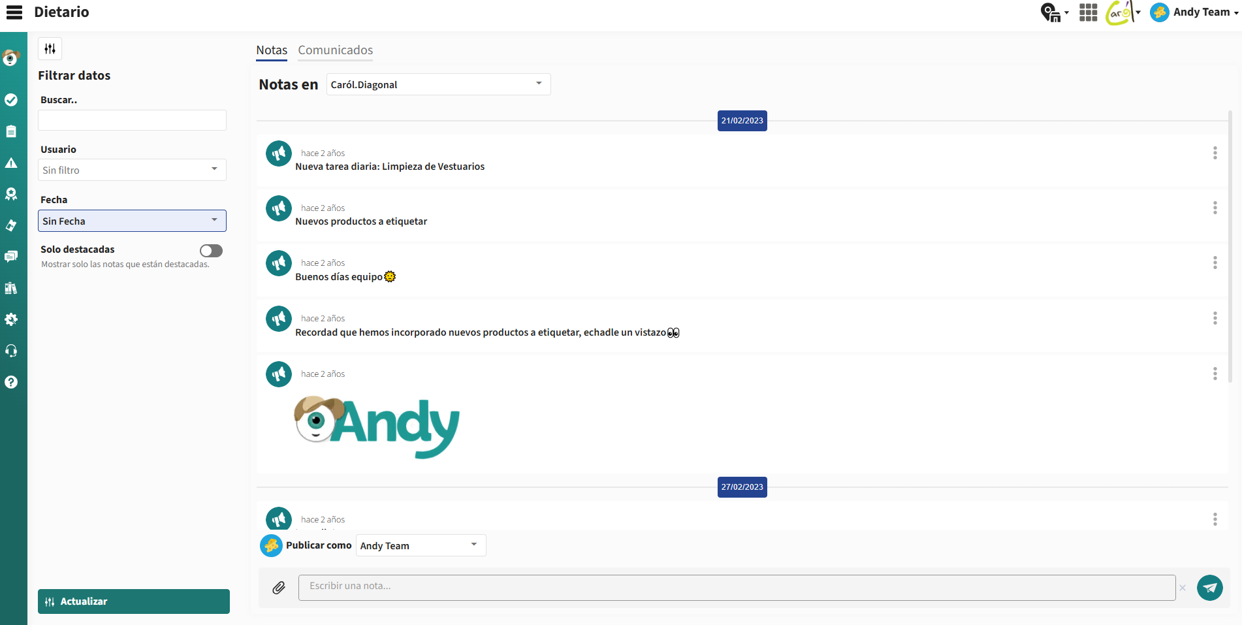The image size is (1242, 625).
Task: Focus the Buscar search field
Action: tap(132, 120)
